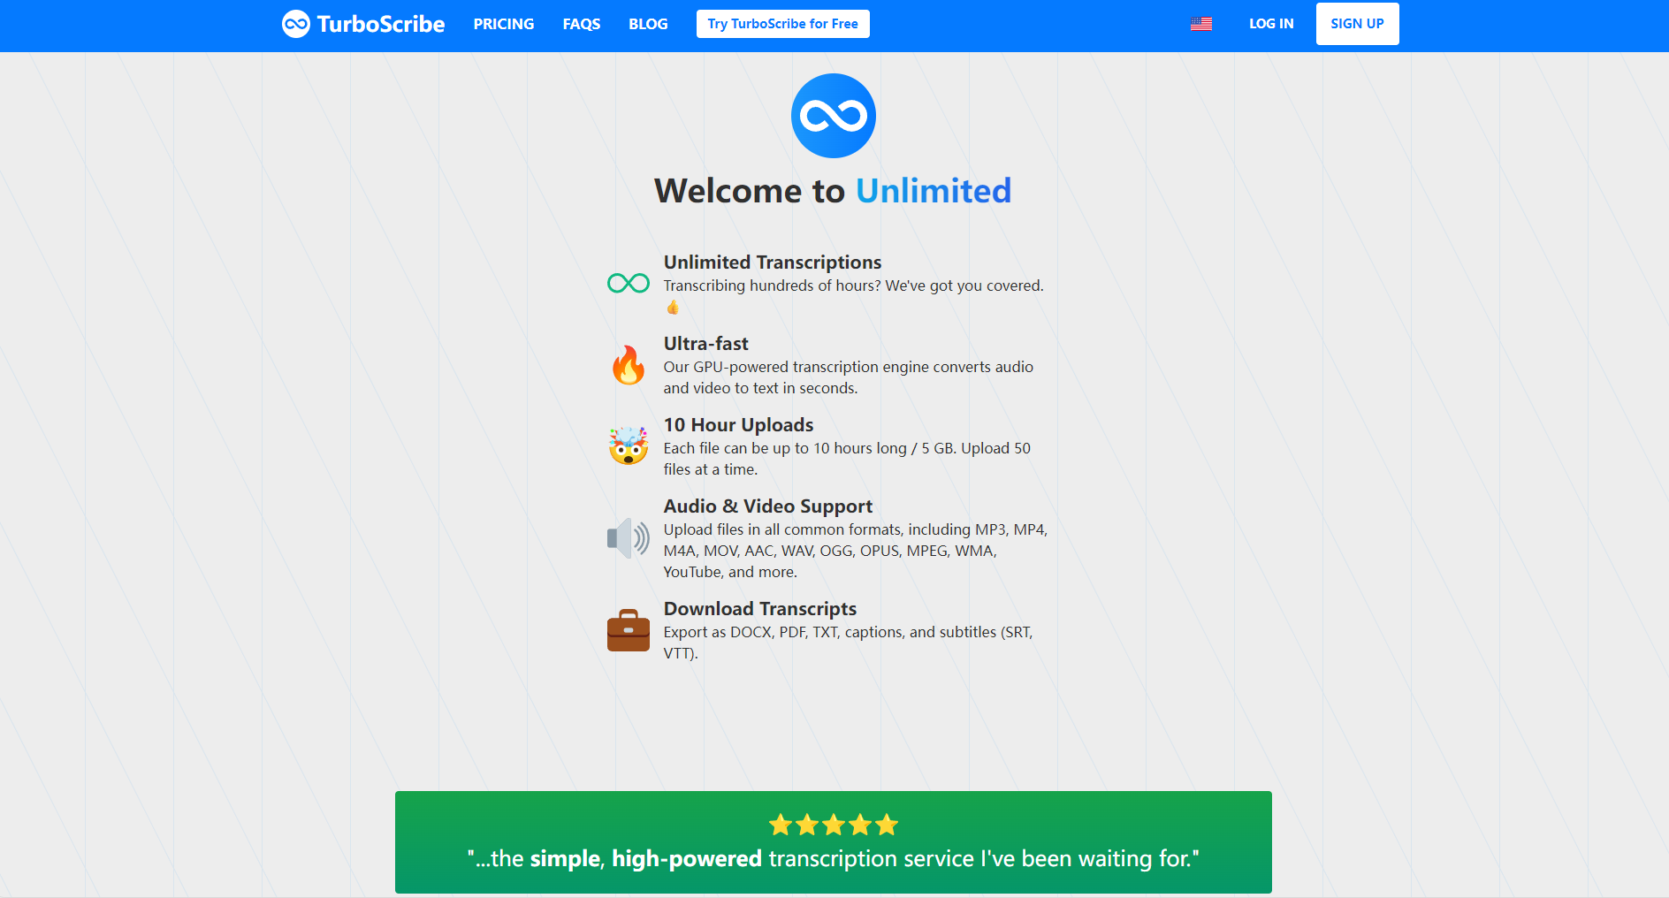Click the briefcase Download Transcripts icon
1669x898 pixels.
(x=629, y=629)
